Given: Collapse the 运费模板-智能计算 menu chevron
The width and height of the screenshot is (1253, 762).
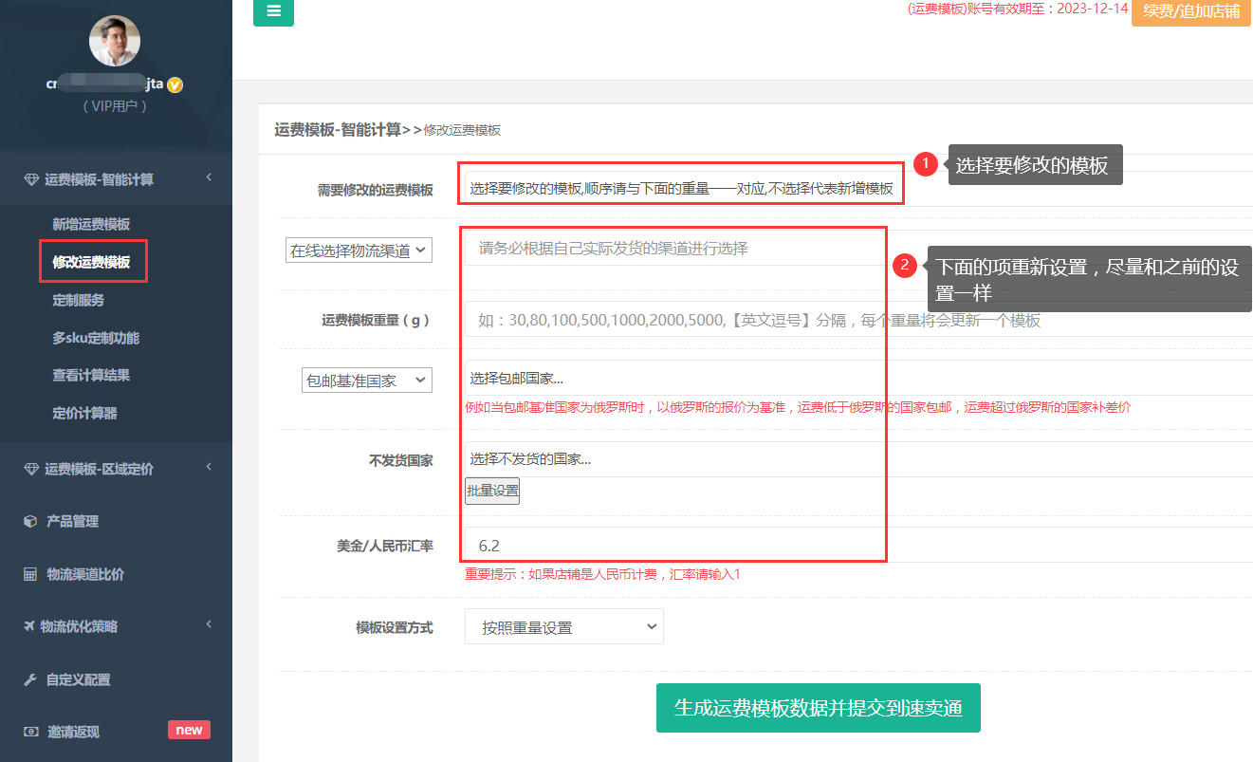Looking at the screenshot, I should coord(208,177).
